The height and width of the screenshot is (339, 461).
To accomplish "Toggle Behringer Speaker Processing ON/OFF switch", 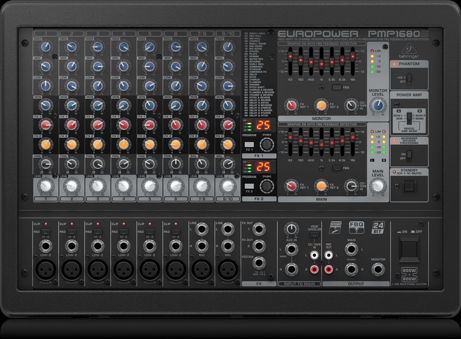I will pos(409,155).
